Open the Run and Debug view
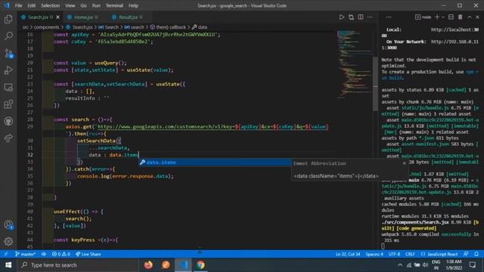Screen dimensions: 484x272 [x=8, y=70]
